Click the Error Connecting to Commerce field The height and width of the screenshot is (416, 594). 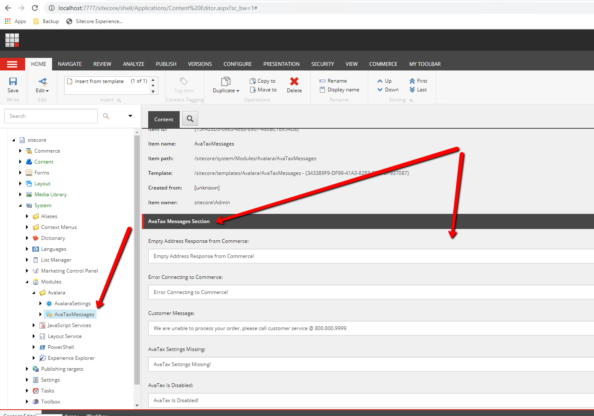371,292
